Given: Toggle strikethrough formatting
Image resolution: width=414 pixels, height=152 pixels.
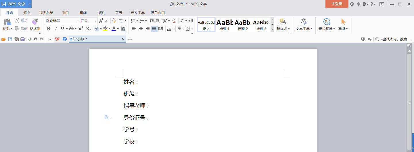Looking at the screenshot, I should click(71, 29).
